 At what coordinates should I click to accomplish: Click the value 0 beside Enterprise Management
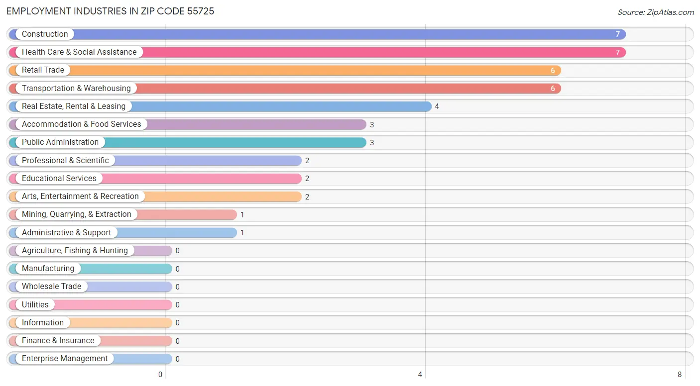[x=177, y=359]
